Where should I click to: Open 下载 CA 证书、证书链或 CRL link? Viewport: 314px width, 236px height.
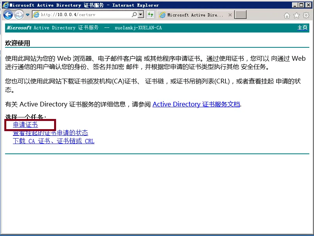coord(53,141)
